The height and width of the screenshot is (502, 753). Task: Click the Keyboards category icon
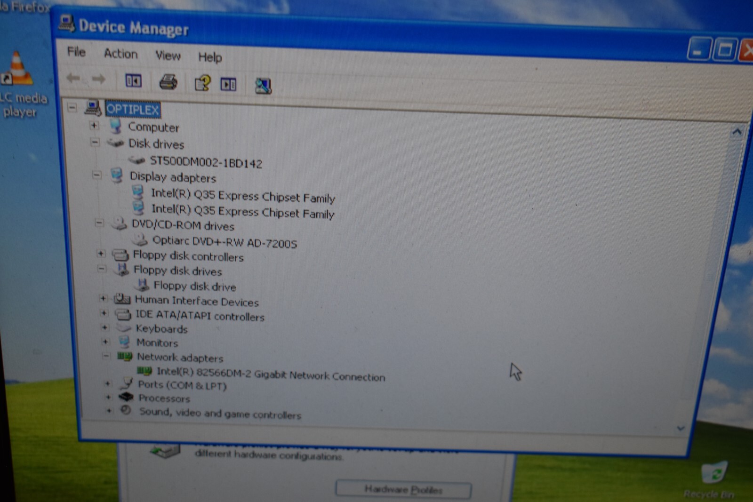[124, 327]
